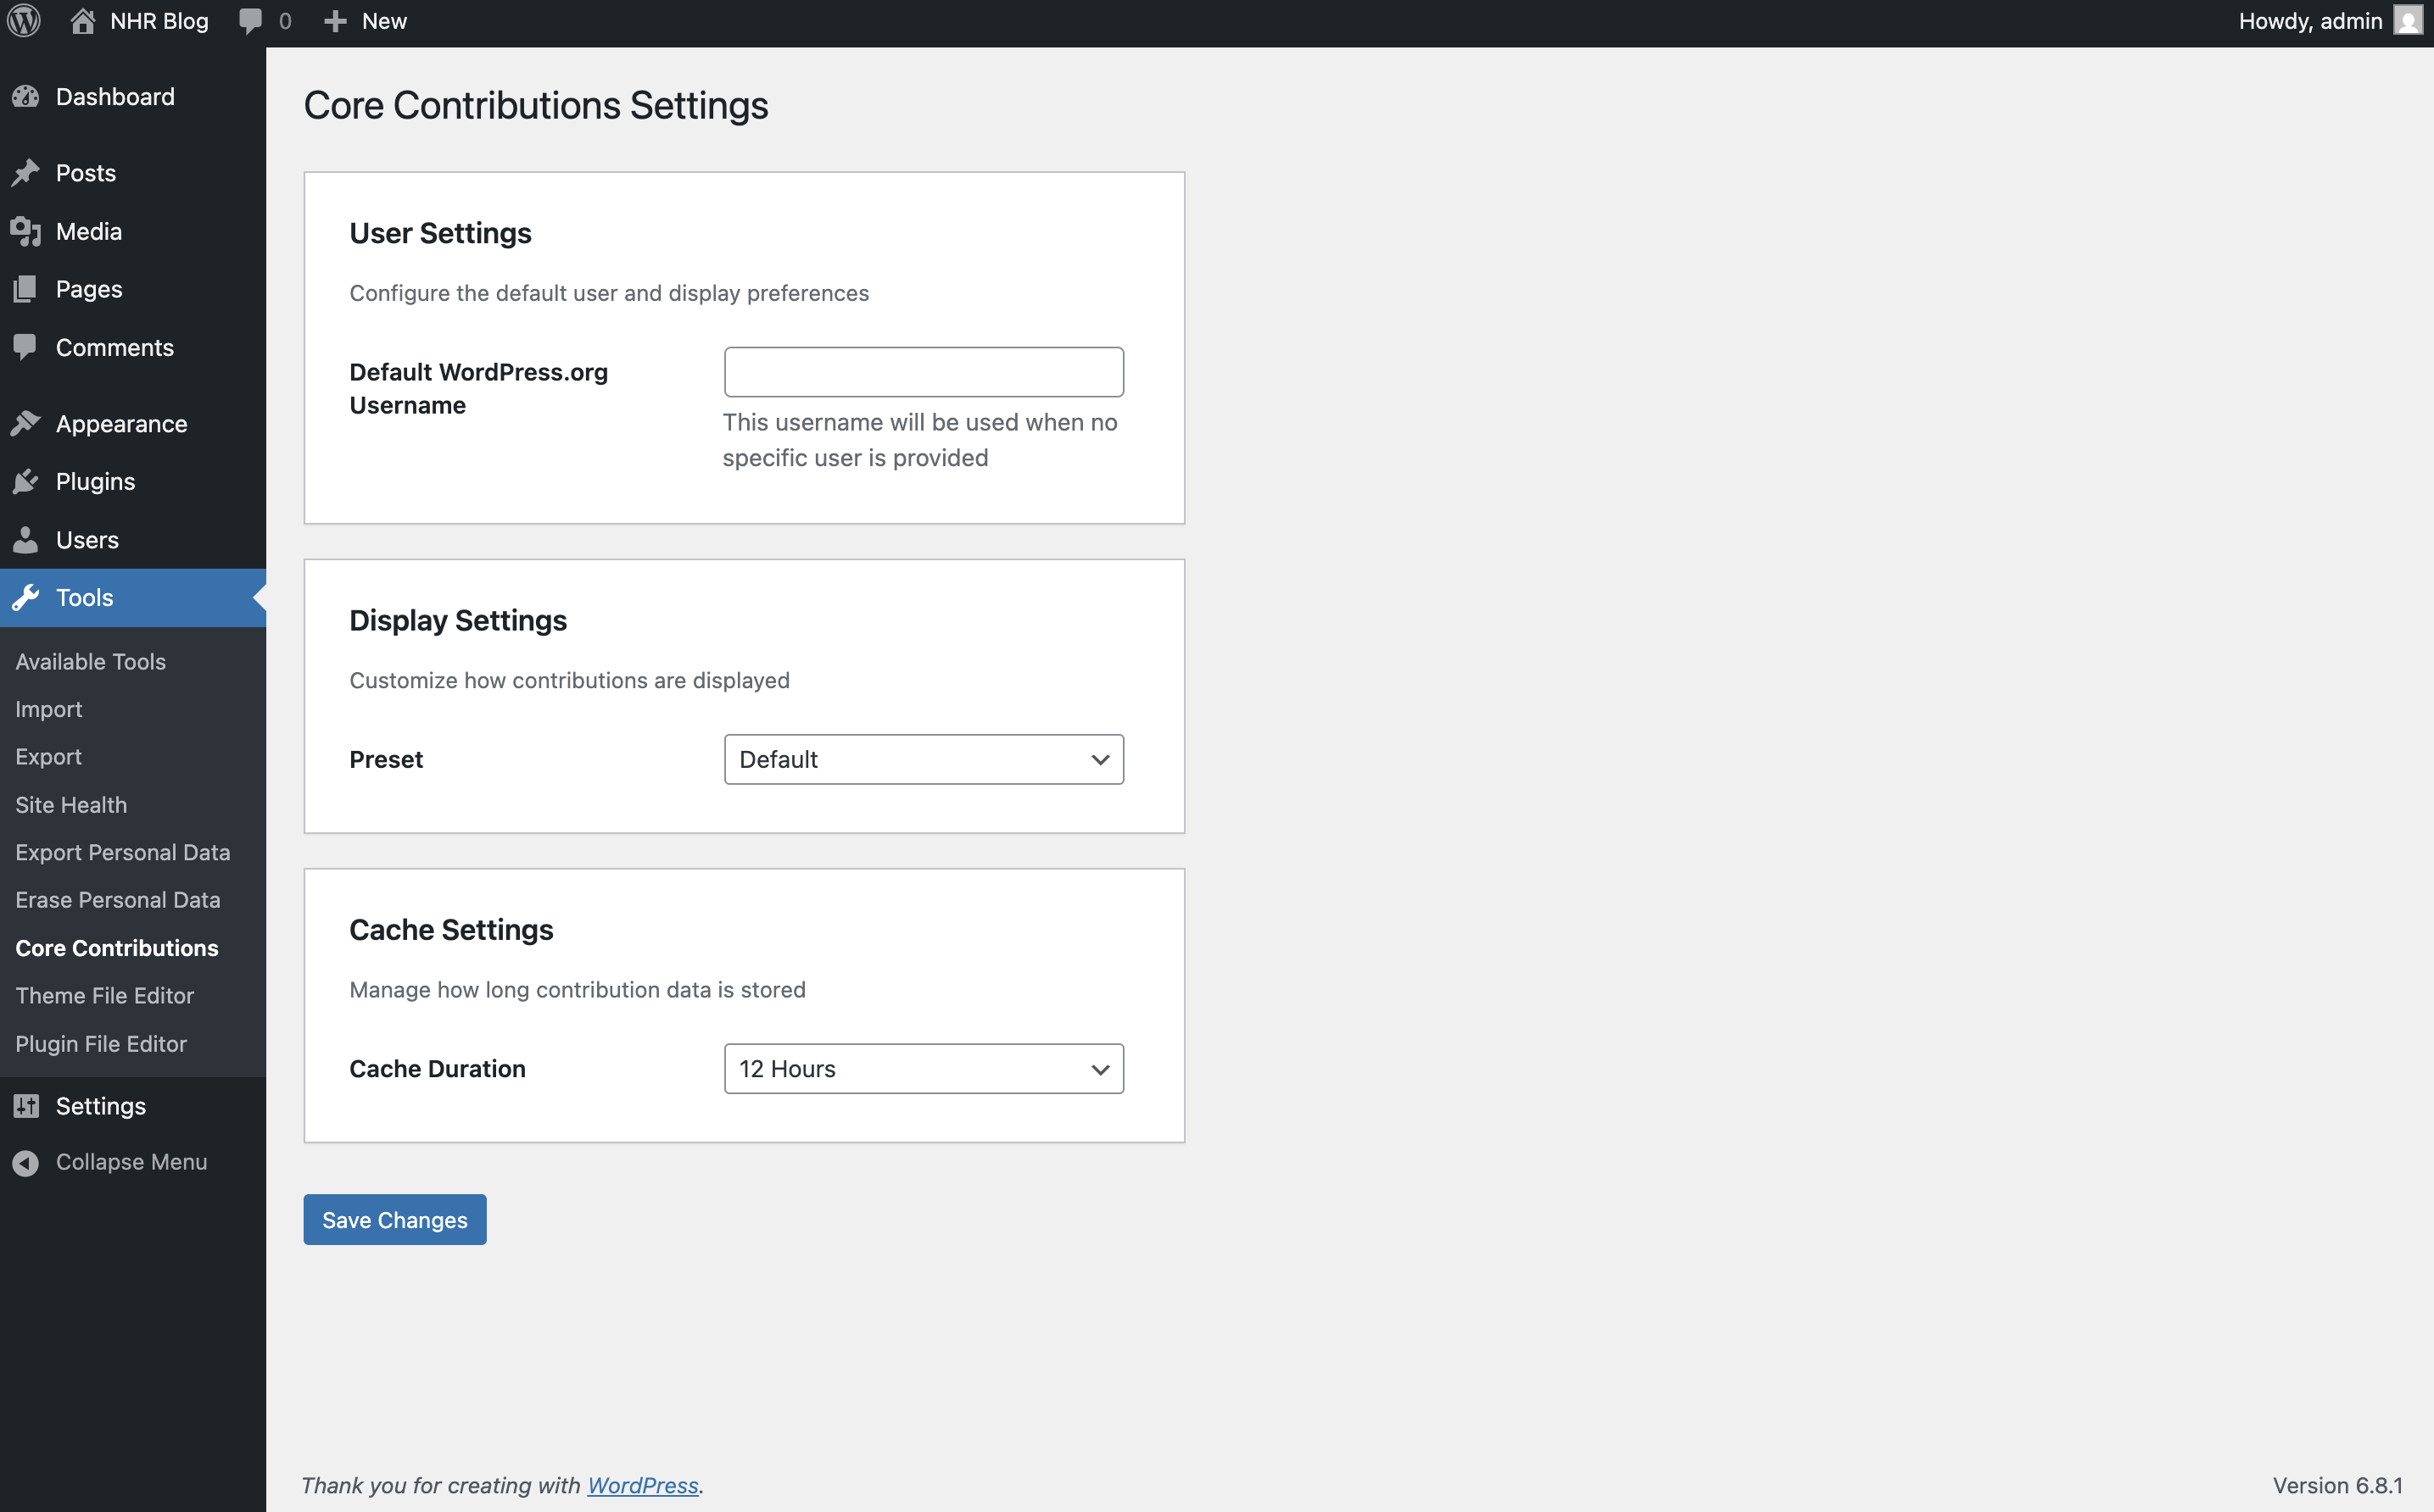
Task: Open the Plugins menu
Action: click(x=133, y=482)
